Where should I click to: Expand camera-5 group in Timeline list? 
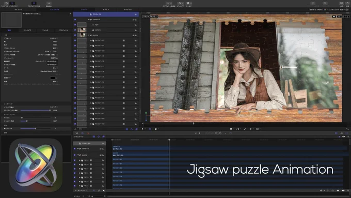click(78, 149)
